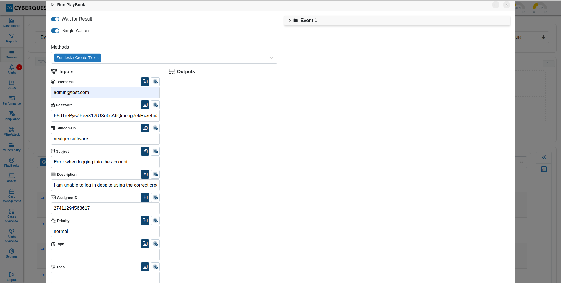Click the cloud icon beside Assignee ID

click(x=155, y=197)
